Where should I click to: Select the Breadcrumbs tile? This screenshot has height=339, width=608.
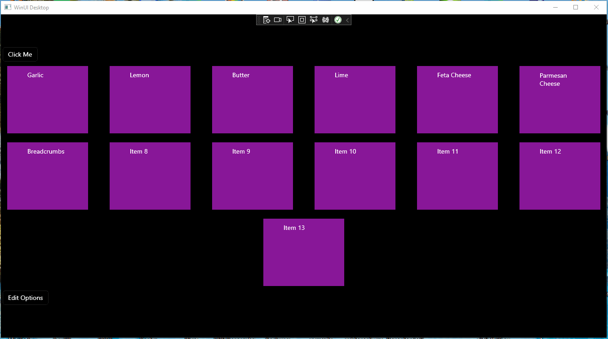(47, 176)
